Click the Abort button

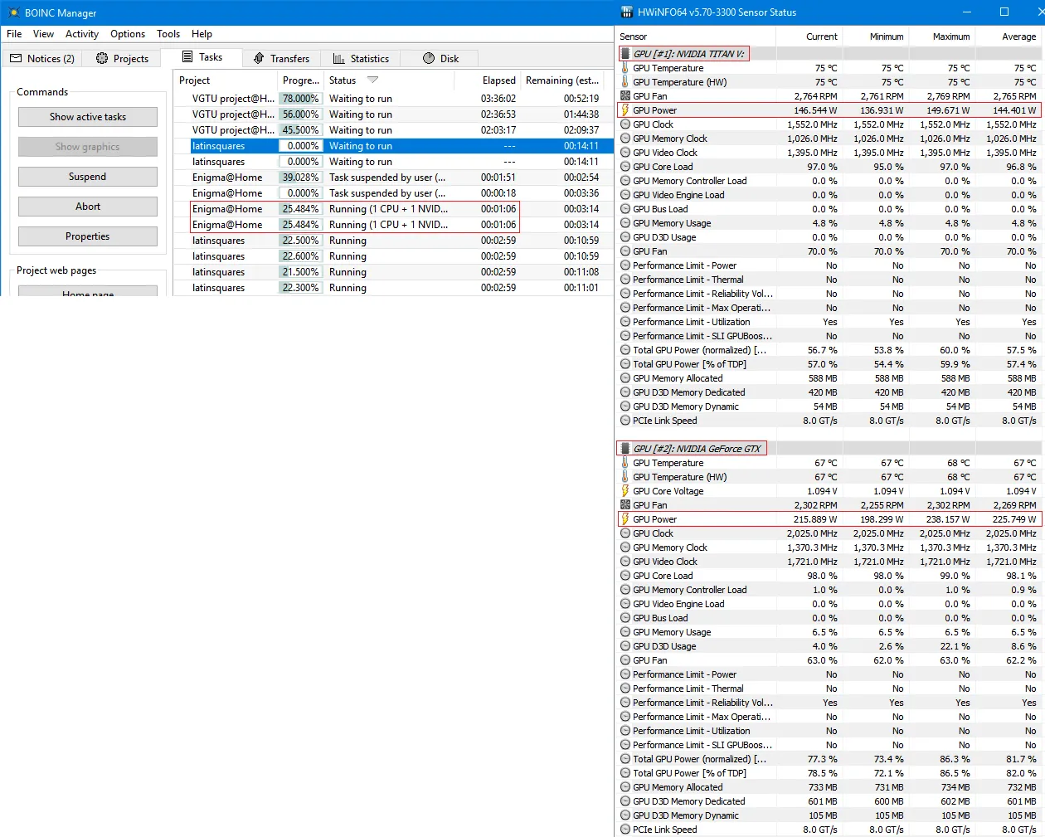[88, 207]
